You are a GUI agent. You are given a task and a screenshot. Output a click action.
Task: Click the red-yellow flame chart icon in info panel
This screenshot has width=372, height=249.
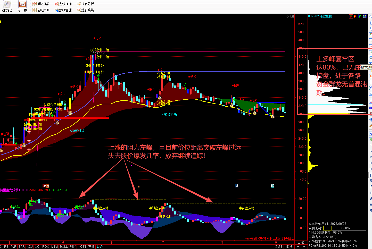point(355,16)
